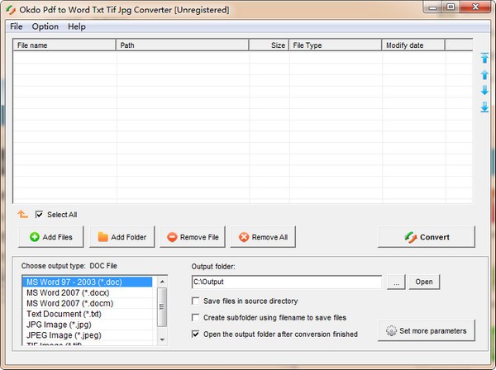Open the File menu
Image resolution: width=496 pixels, height=370 pixels.
pyautogui.click(x=17, y=26)
